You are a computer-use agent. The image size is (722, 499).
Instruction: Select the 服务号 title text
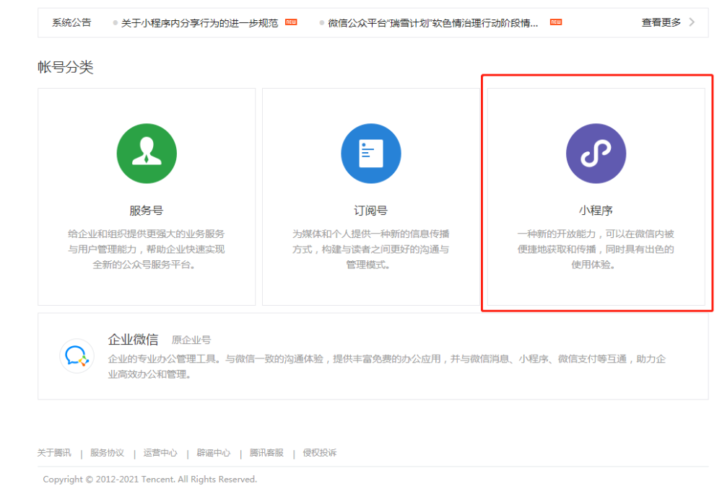point(147,211)
